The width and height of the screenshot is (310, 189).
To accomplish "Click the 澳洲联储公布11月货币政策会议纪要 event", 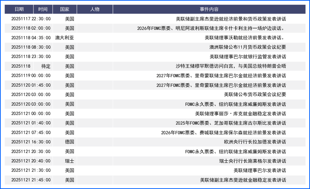I will tap(247, 47).
